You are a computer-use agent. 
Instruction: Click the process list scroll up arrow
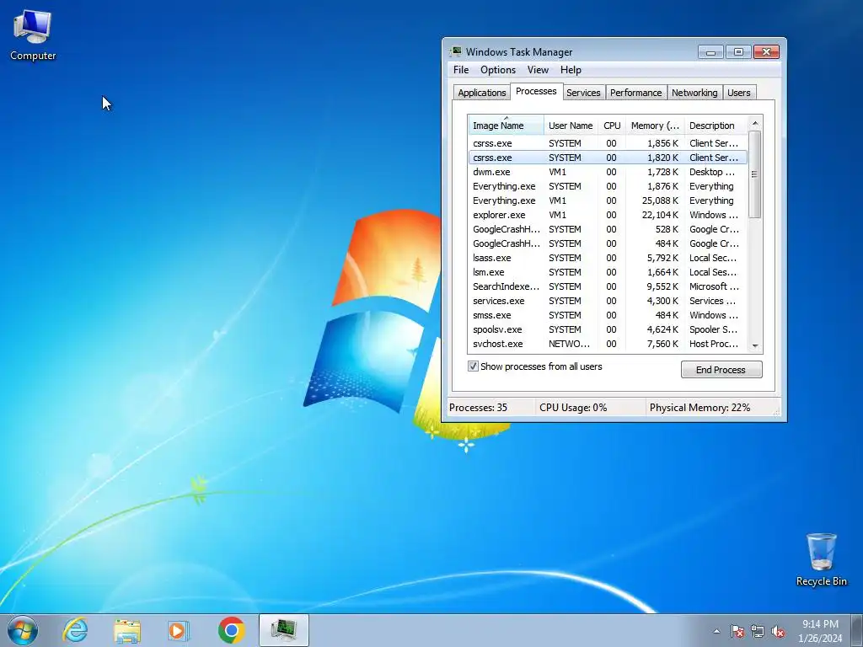[755, 123]
